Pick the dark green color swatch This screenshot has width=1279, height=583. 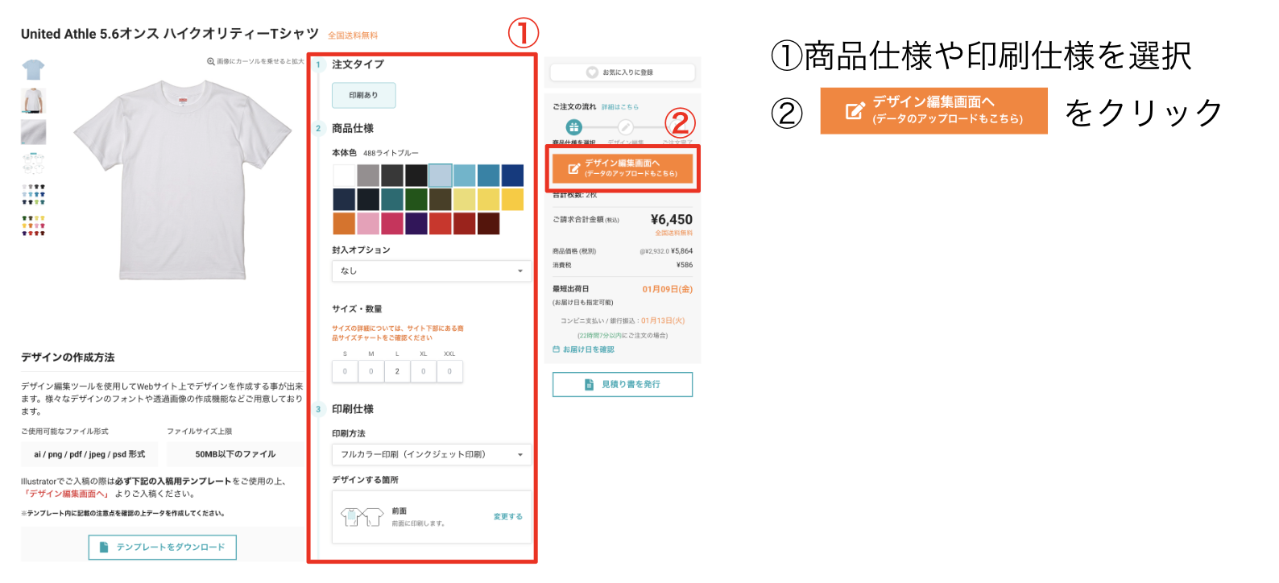(x=416, y=199)
